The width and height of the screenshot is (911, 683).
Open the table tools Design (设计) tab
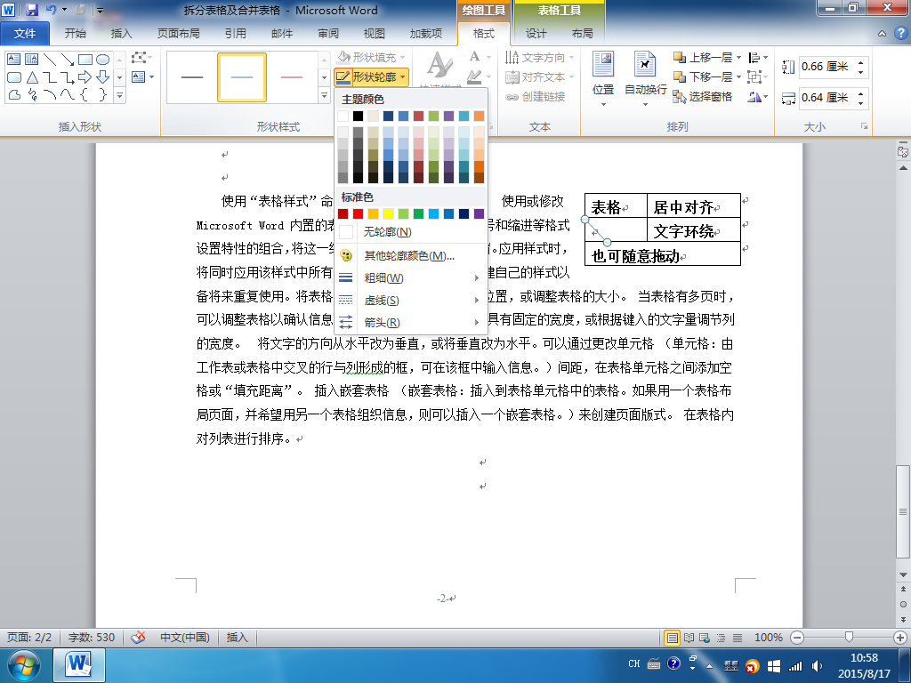pyautogui.click(x=536, y=33)
